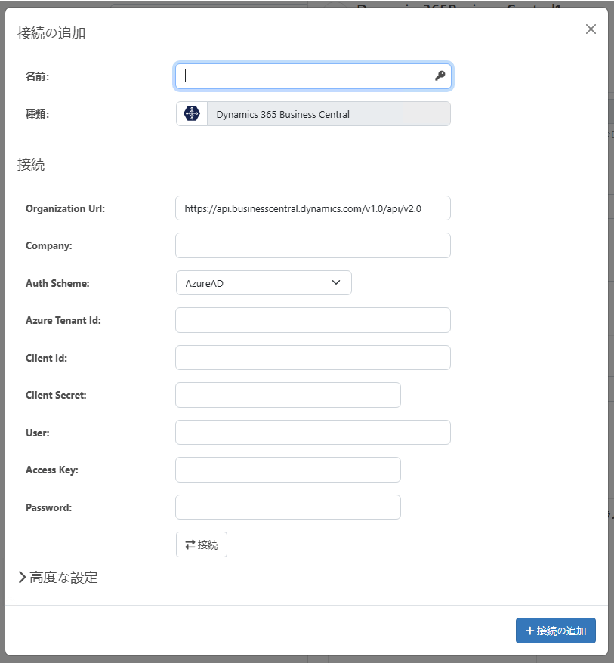Click the 接続 section heading

click(31, 164)
